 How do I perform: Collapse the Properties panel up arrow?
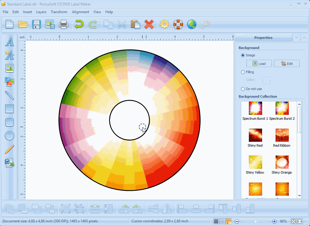click(x=304, y=38)
